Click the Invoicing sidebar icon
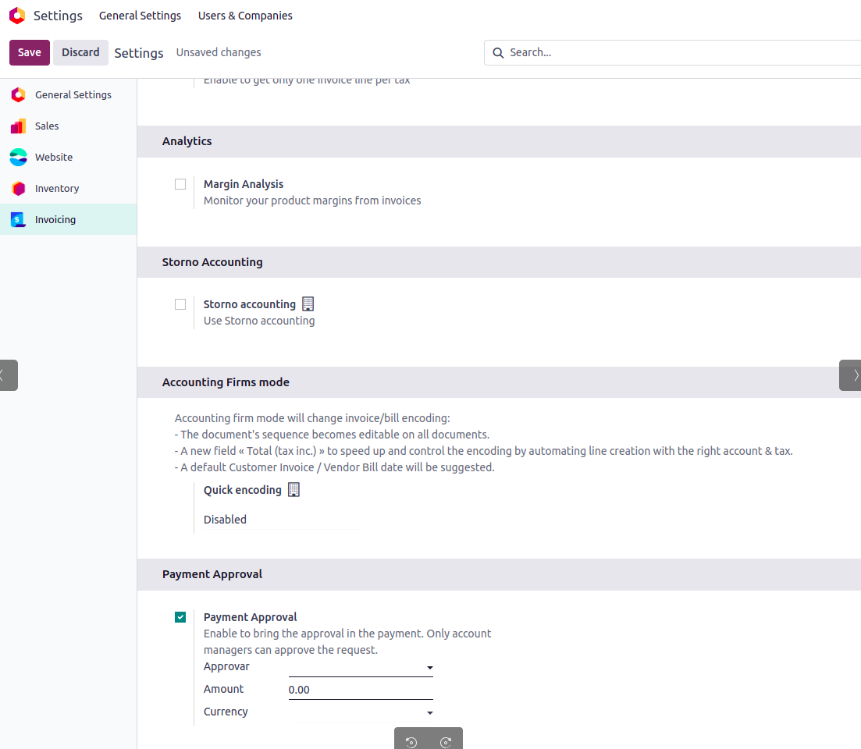The height and width of the screenshot is (749, 861). (x=18, y=220)
